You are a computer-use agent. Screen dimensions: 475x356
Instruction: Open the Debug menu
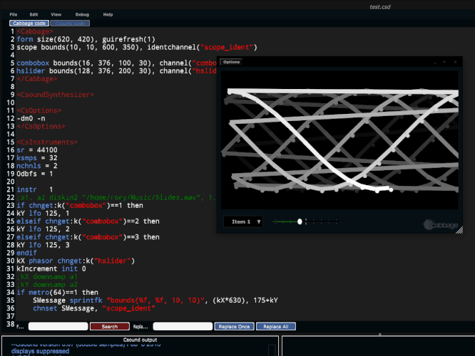[82, 14]
